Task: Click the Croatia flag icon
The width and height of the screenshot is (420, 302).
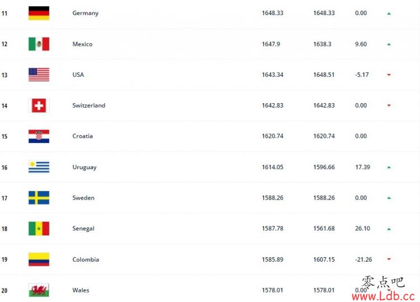Action: pos(39,136)
